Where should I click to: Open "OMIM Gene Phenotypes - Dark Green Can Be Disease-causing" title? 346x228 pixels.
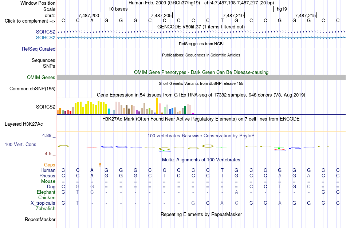click(x=201, y=72)
